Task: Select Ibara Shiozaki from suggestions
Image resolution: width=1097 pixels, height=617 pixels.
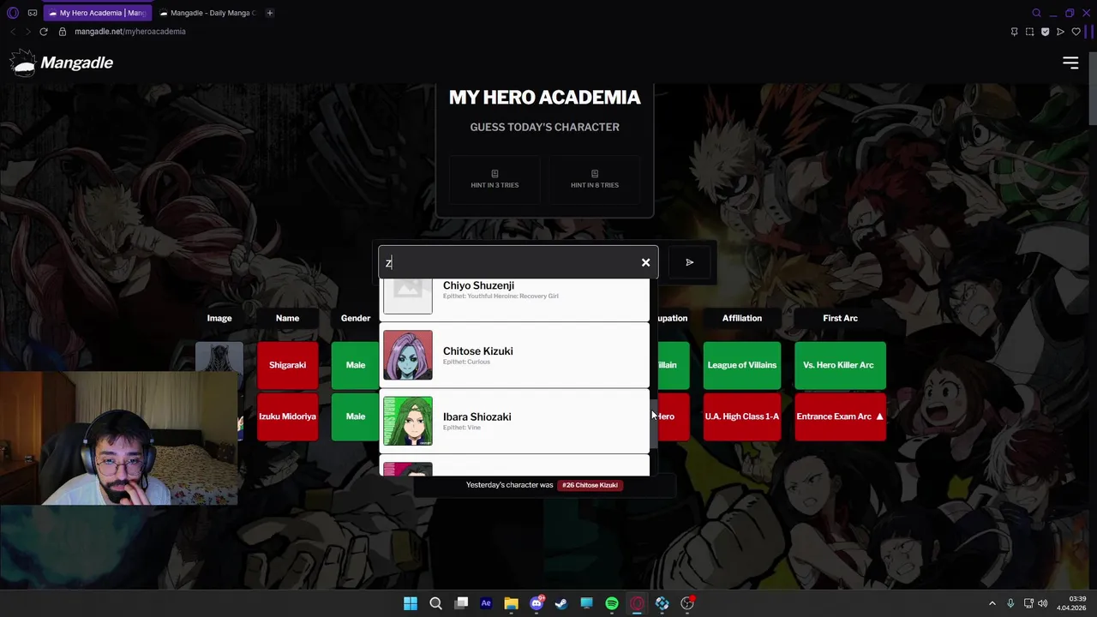Action: click(x=514, y=421)
